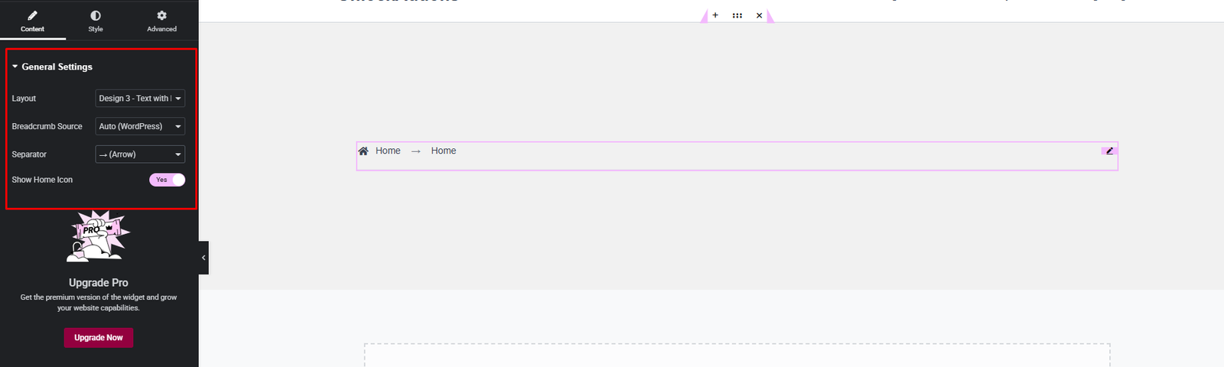Click the arrow separator in breadcrumb
The image size is (1224, 367).
pyautogui.click(x=415, y=151)
